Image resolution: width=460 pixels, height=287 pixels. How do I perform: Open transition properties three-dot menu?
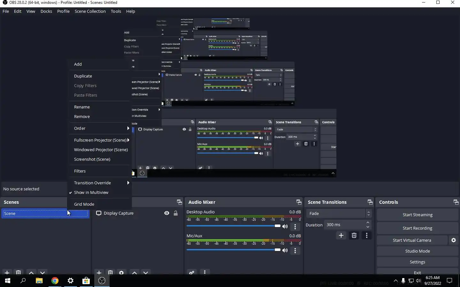tap(367, 235)
